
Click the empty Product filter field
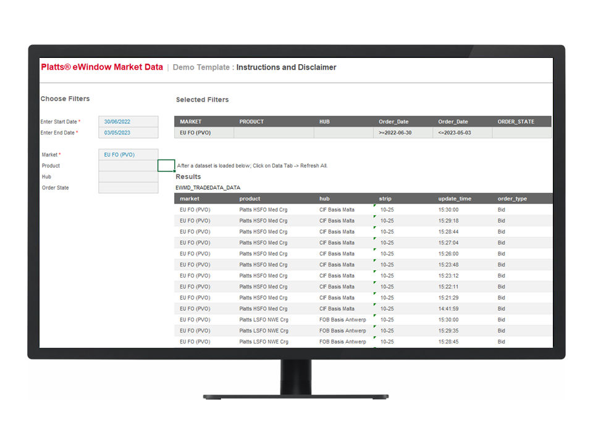(128, 165)
